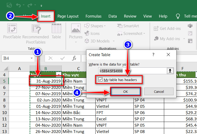
Task: Open the Formulas tab
Action: 94,16
